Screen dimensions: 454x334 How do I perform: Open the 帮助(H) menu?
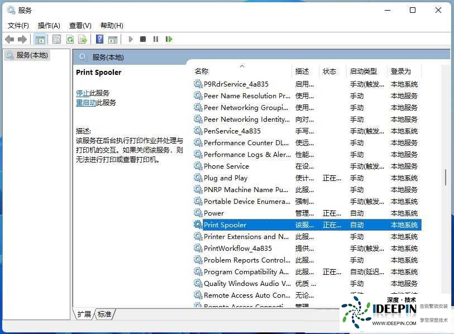[112, 26]
